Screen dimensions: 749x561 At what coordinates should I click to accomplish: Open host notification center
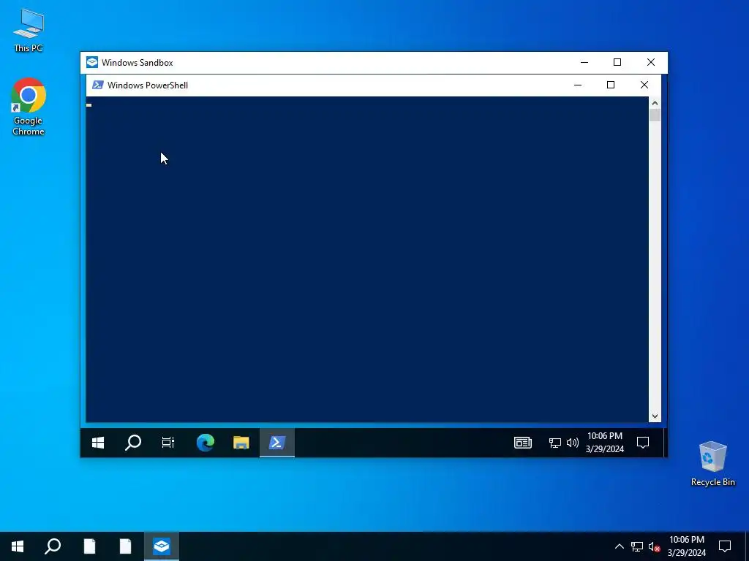pyautogui.click(x=725, y=546)
